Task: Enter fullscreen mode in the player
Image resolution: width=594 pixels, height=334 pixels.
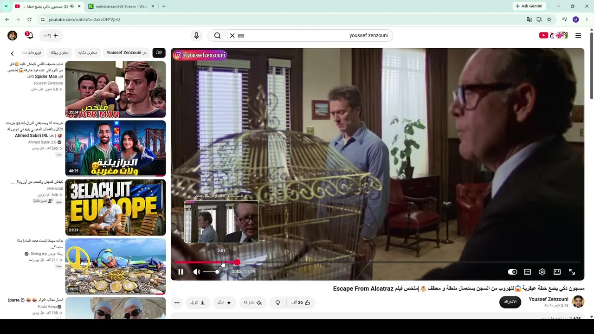Action: (572, 272)
